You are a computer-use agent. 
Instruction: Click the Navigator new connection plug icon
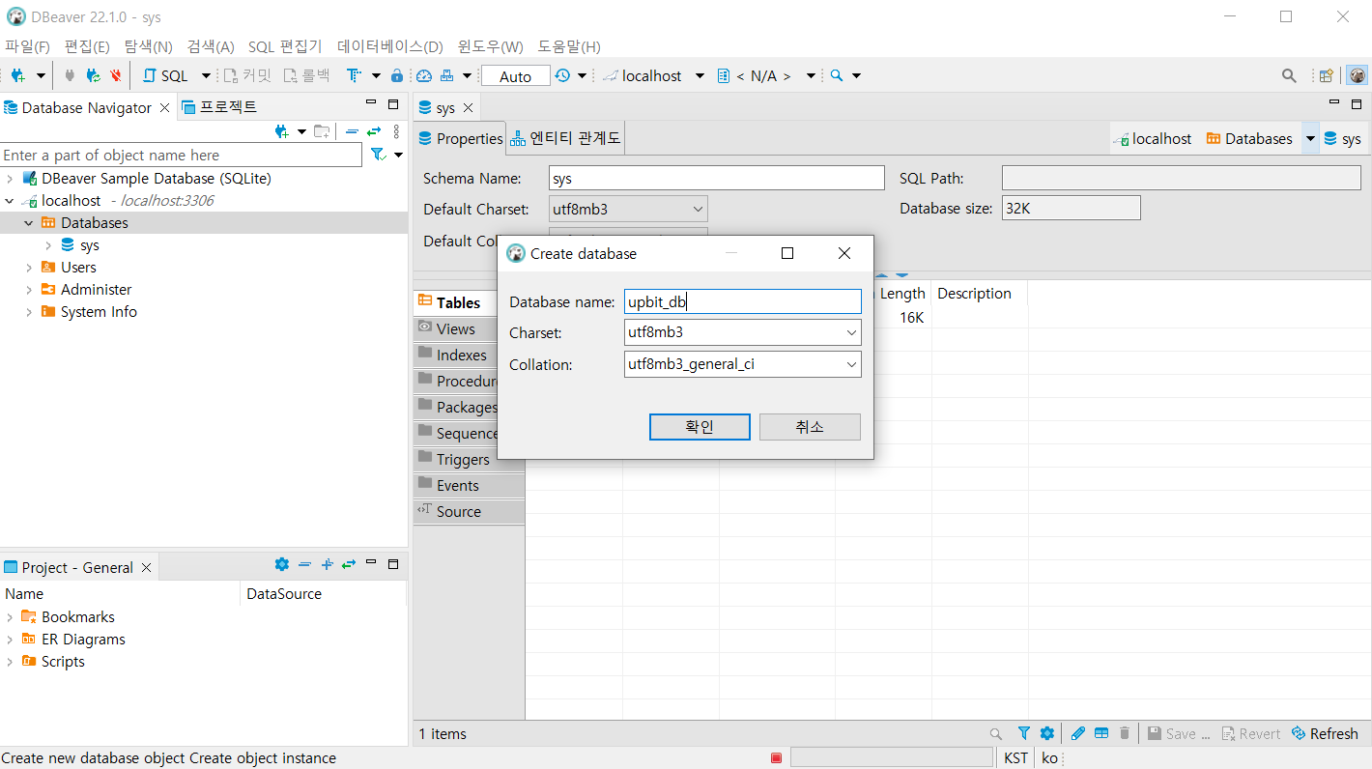coord(281,131)
